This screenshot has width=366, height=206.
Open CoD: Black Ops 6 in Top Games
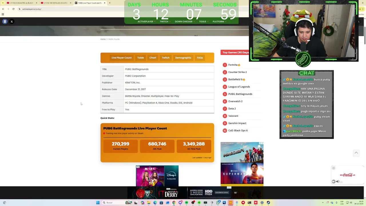[238, 130]
